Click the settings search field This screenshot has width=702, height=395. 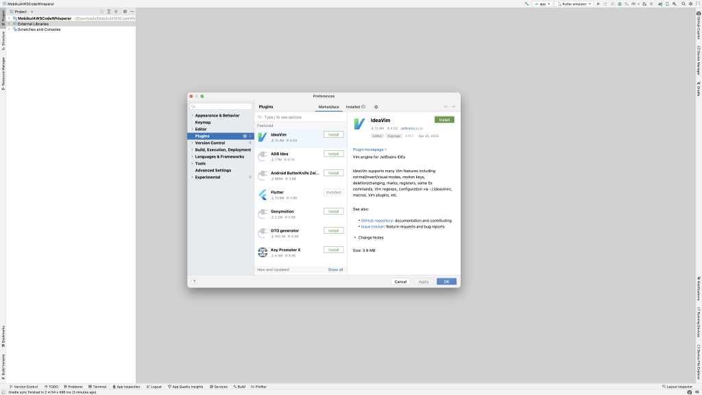(x=221, y=106)
